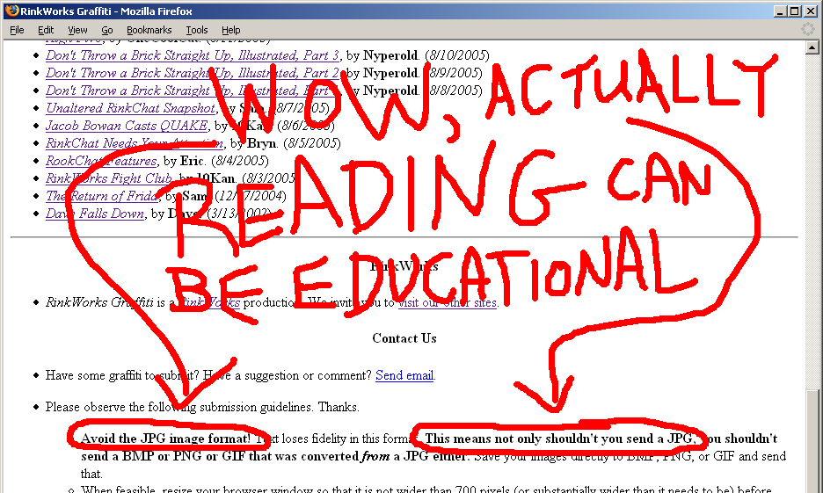
Task: Open RinkChat Needs Your Attention link
Action: tap(135, 142)
